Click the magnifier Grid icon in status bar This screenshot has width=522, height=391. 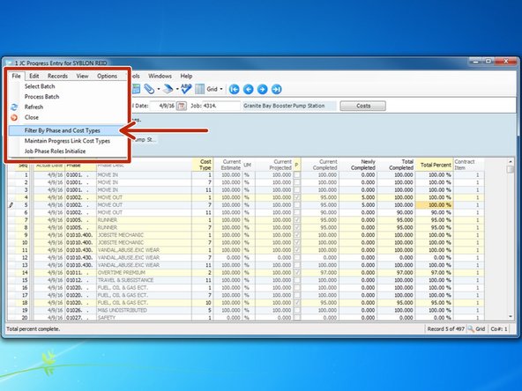coord(471,328)
